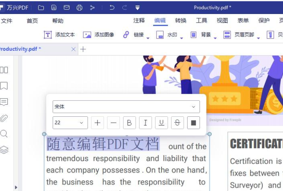283x191 pixels.
Task: Click the top-left text box handle
Action: pyautogui.click(x=44, y=134)
